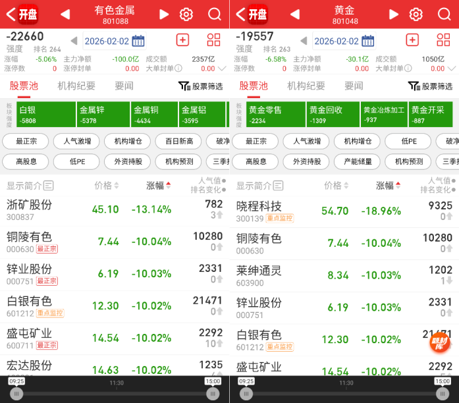459x403 pixels.
Task: Open 股票筛选 filter in 黄金 panel
Action: coord(431,86)
